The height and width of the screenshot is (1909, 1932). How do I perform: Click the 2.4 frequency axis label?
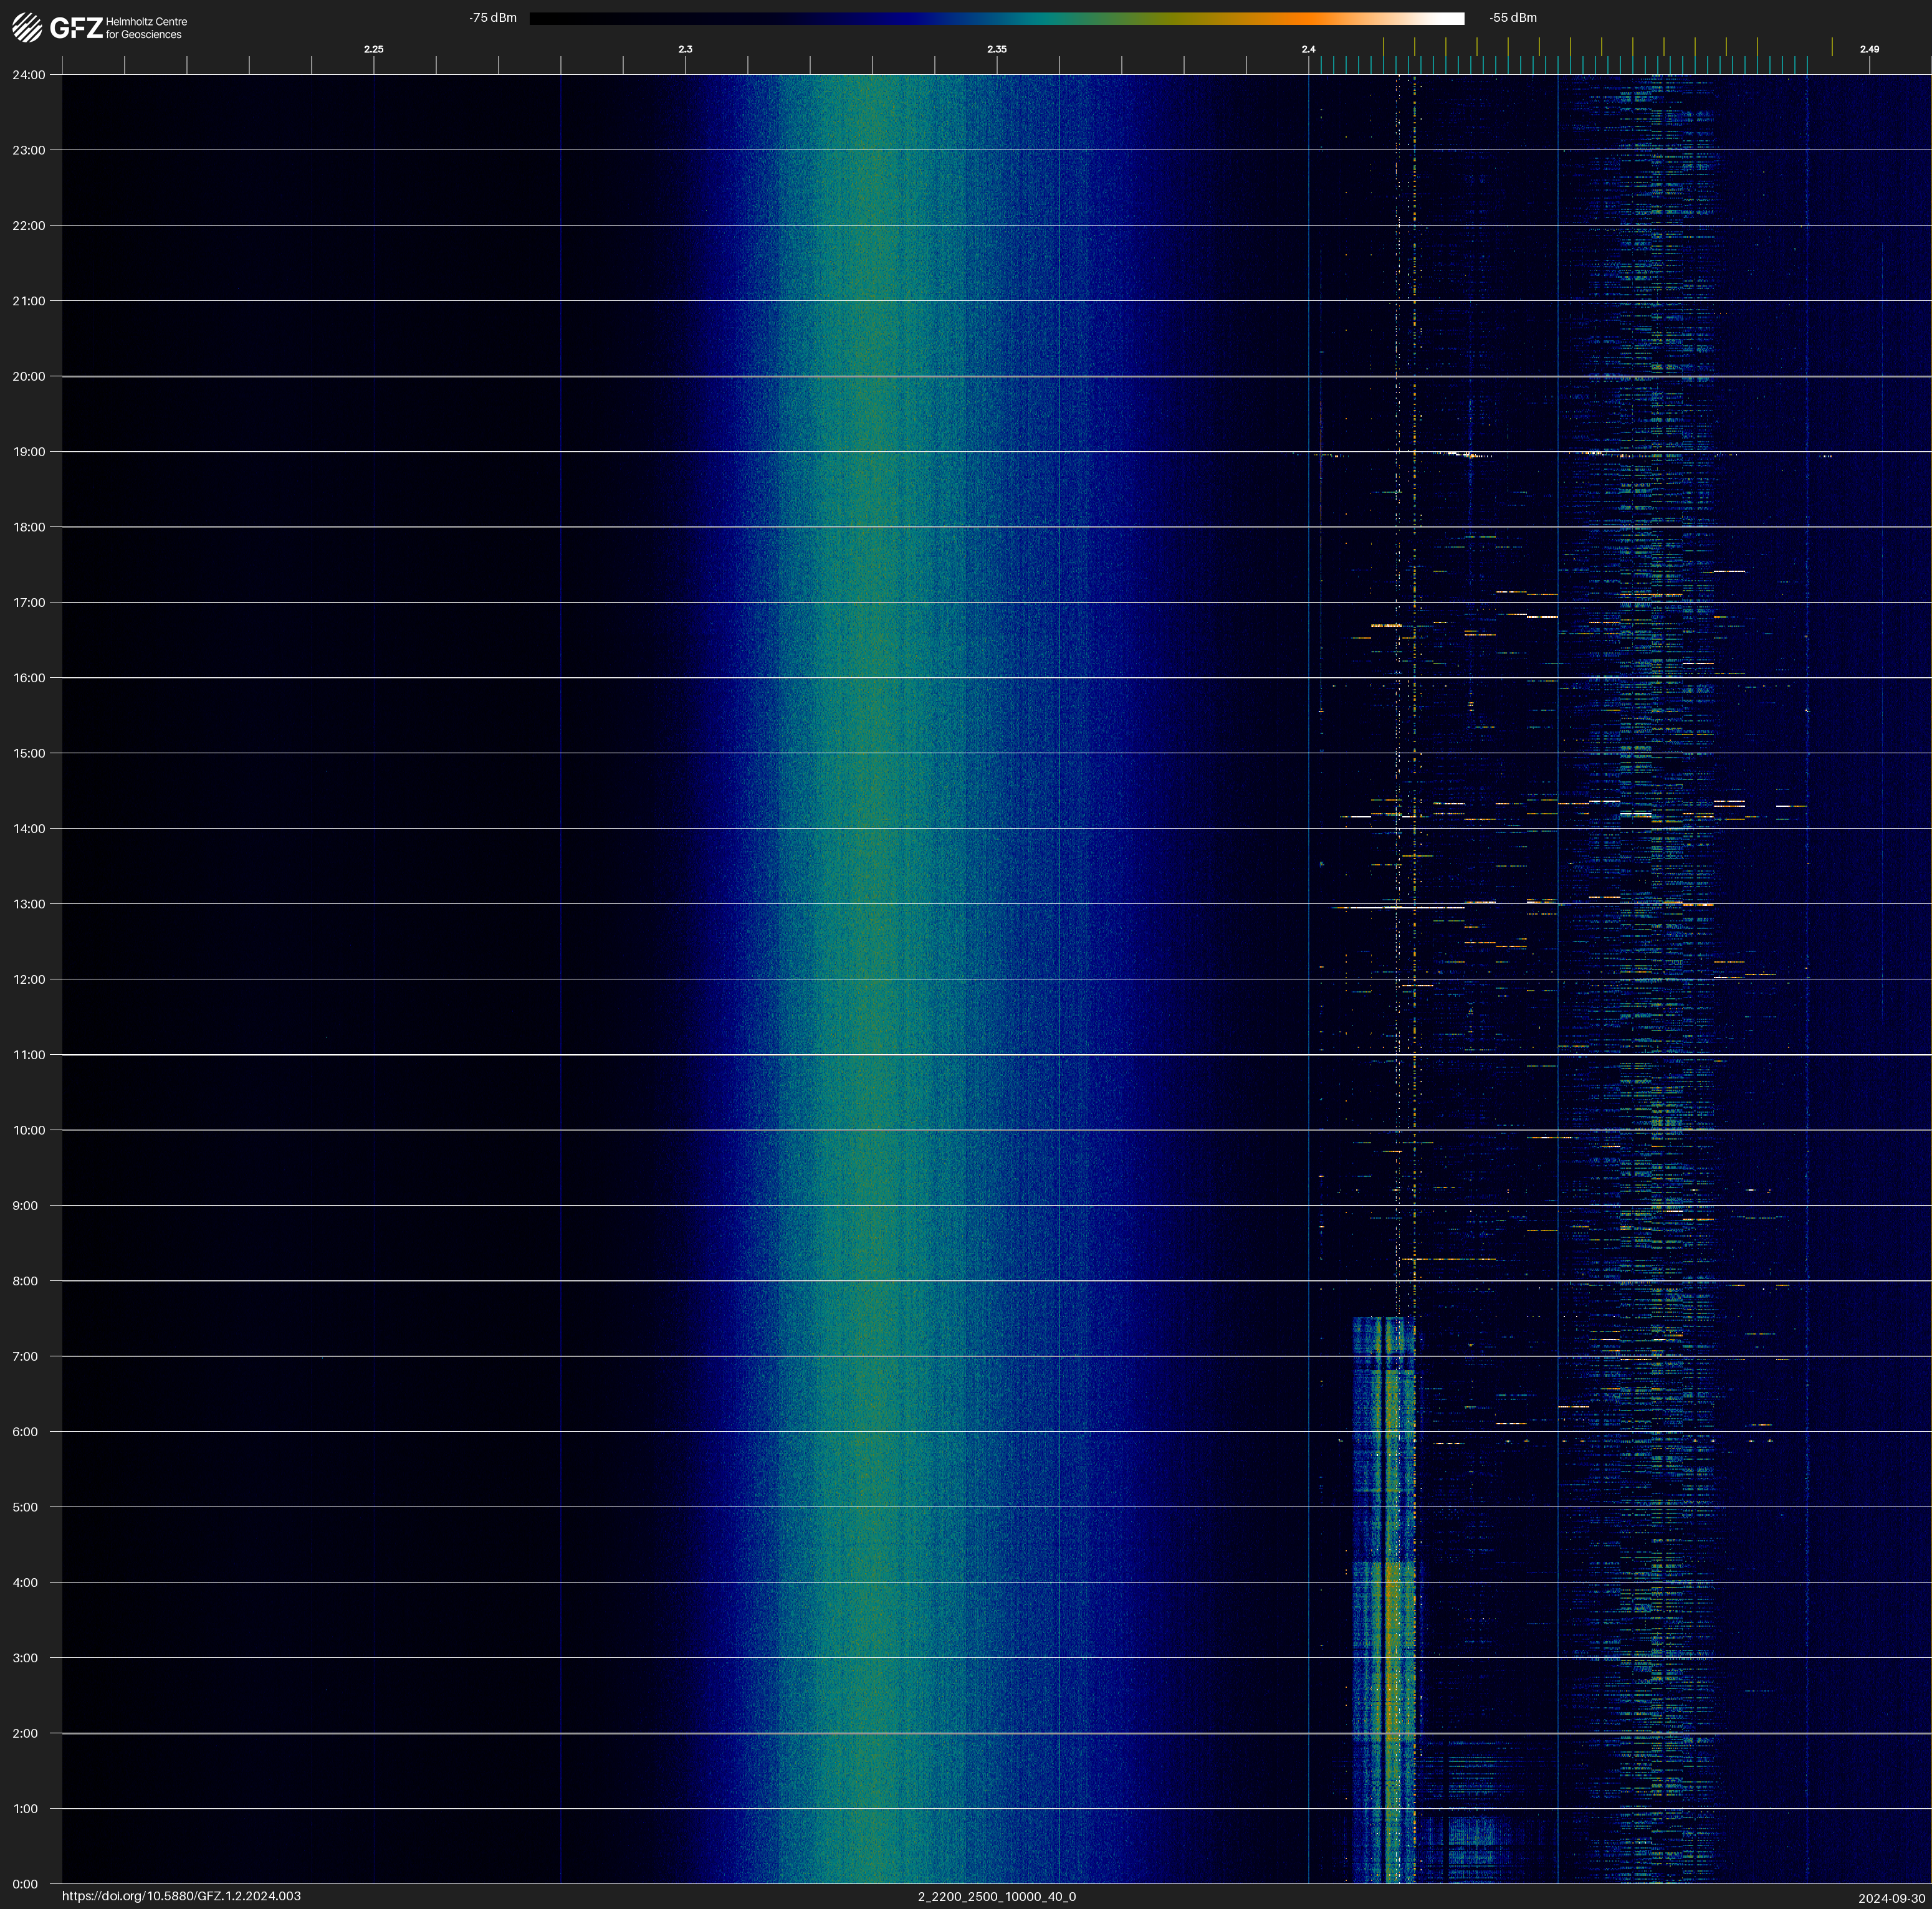(1308, 49)
